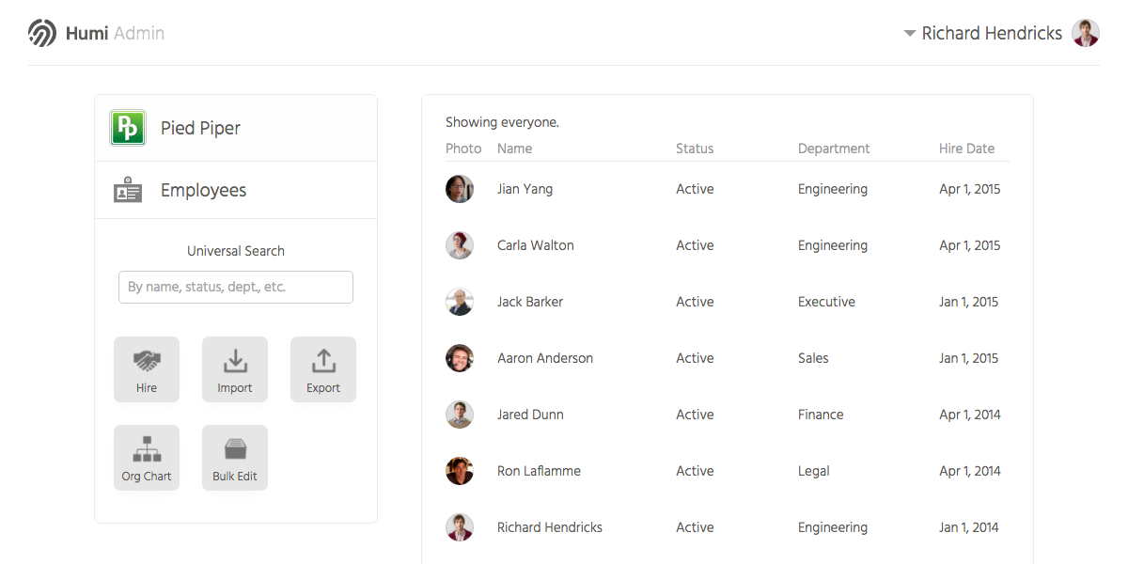Open the Hire employee handshake button
The image size is (1128, 564).
point(147,368)
